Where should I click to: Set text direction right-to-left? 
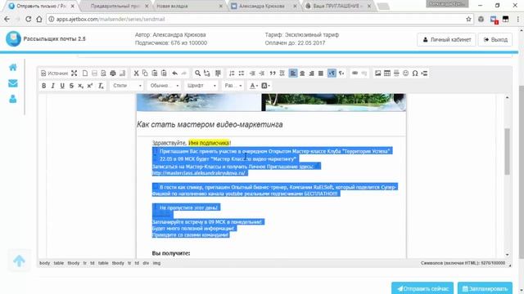coord(341,73)
